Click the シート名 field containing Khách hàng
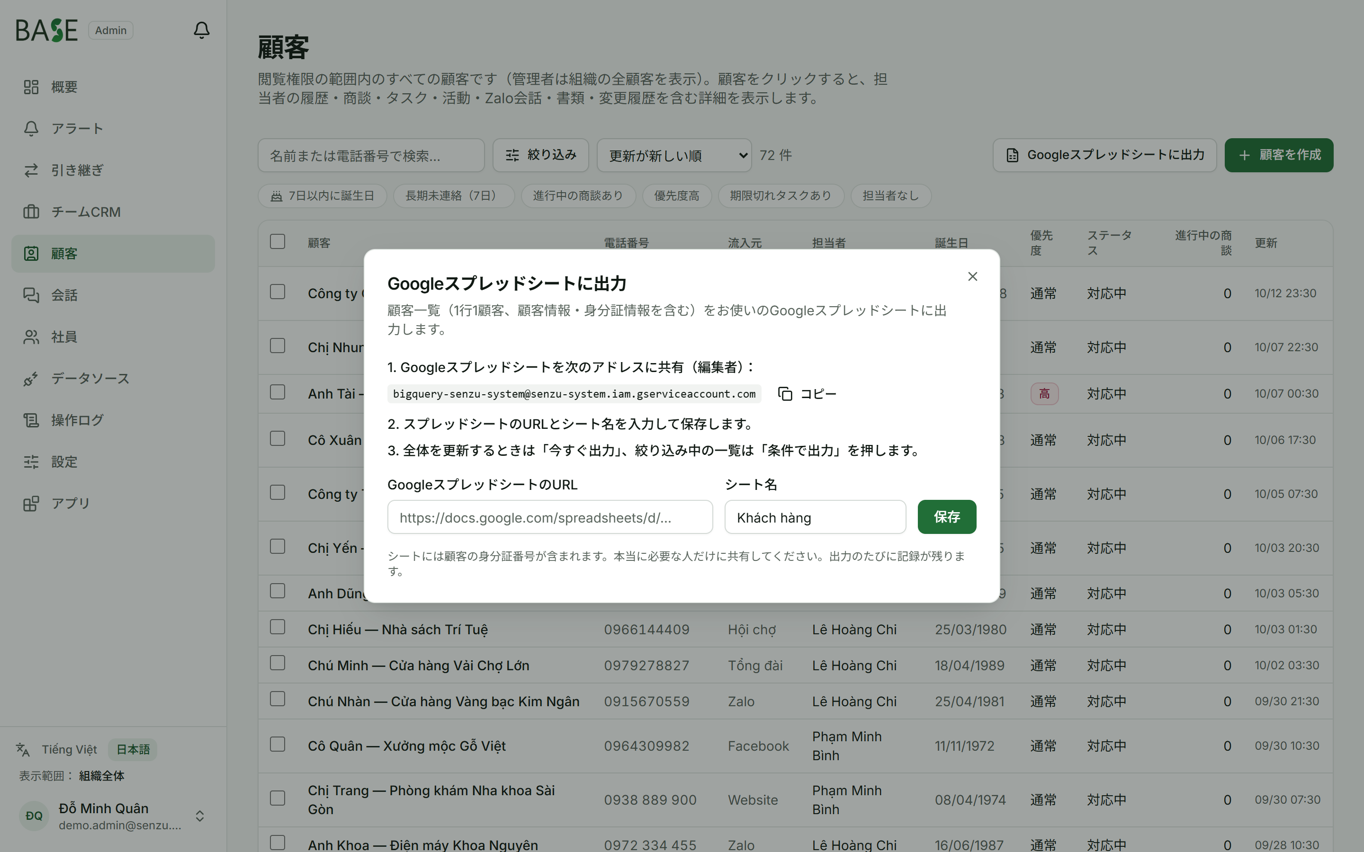 (x=815, y=517)
